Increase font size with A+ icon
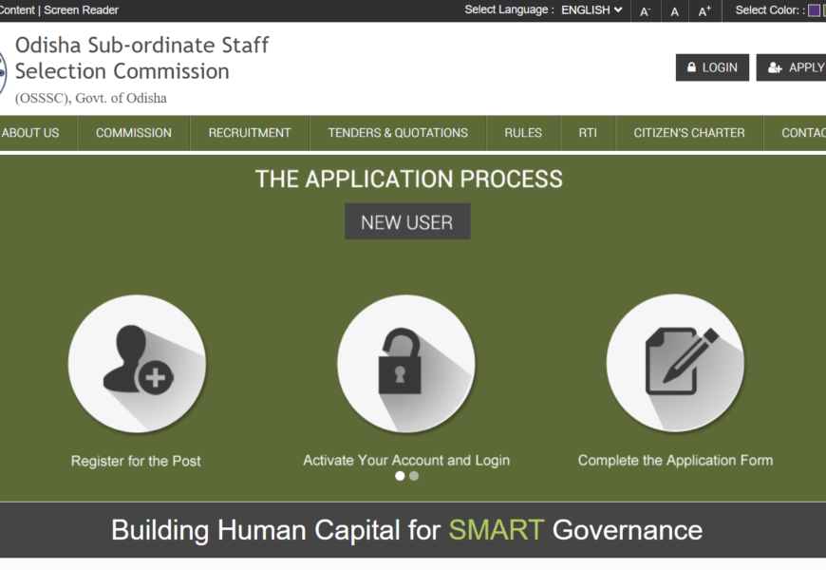Screen dimensions: 826x570 point(704,11)
